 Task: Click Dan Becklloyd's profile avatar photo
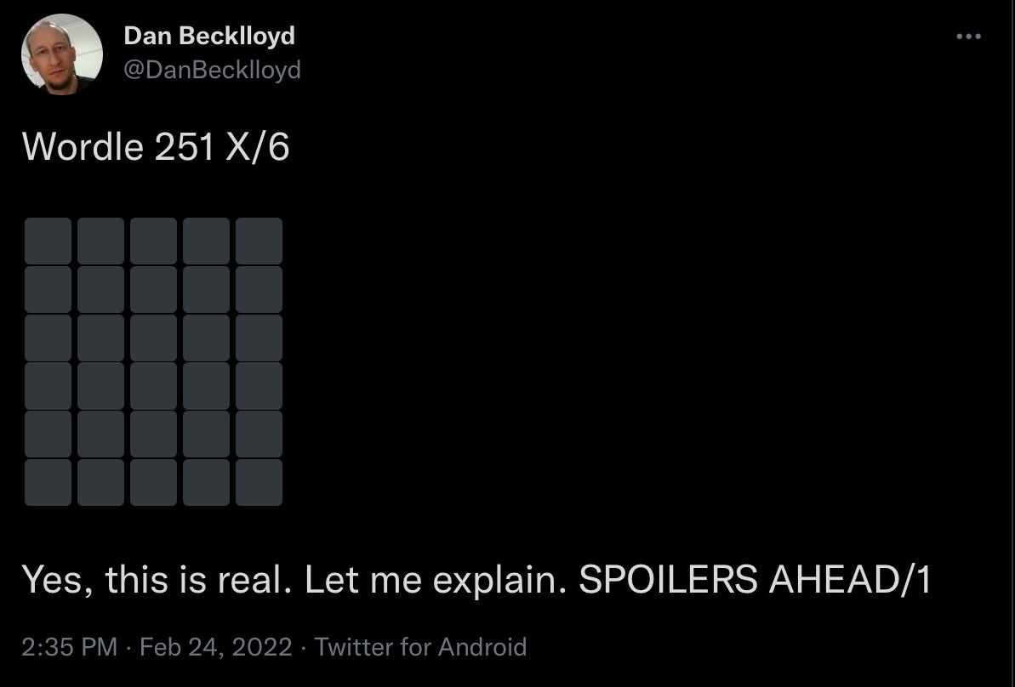[x=61, y=54]
